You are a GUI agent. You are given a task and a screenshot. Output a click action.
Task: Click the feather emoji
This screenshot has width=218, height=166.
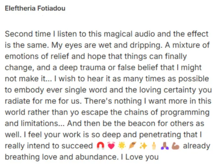(x=132, y=146)
